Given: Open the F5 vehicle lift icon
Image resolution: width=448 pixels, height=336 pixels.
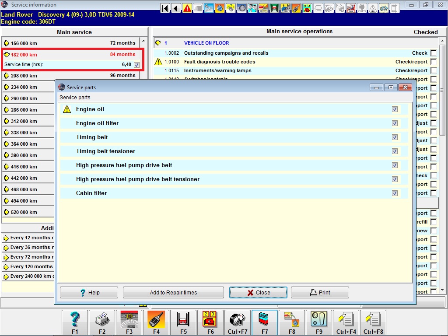Looking at the screenshot, I should pyautogui.click(x=183, y=322).
